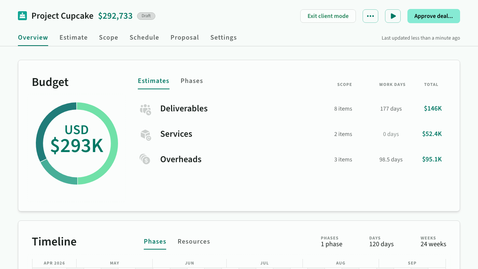The width and height of the screenshot is (478, 269).
Task: Select the Overheads $95.1K total
Action: coord(432,160)
